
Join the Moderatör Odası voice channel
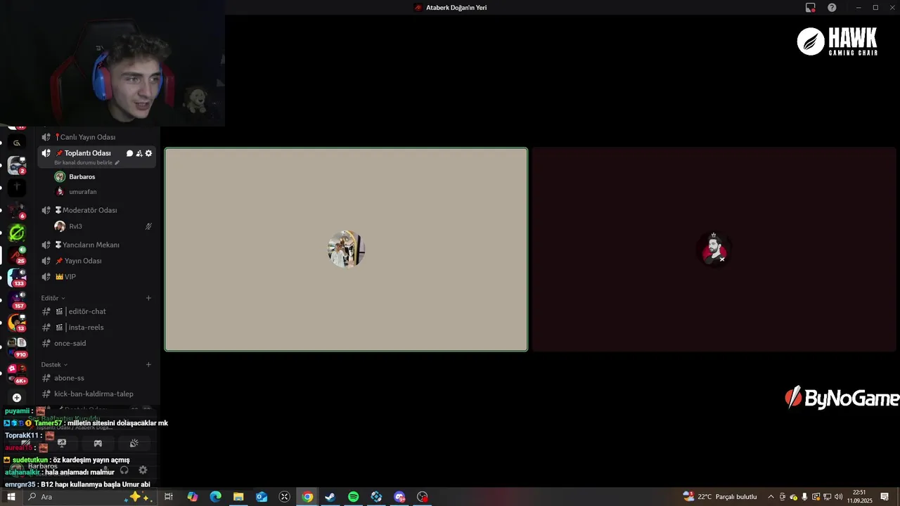click(x=97, y=210)
